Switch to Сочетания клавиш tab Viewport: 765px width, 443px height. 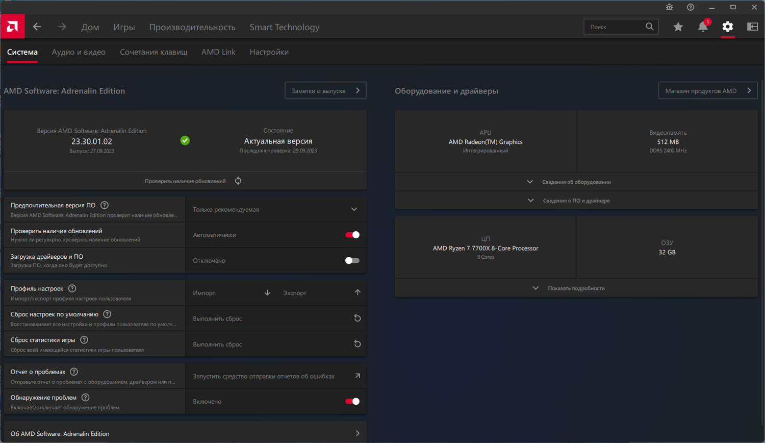tap(154, 52)
